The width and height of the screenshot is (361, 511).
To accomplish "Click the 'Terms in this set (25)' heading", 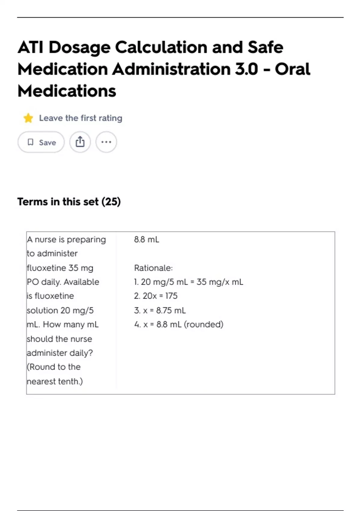I will click(69, 202).
